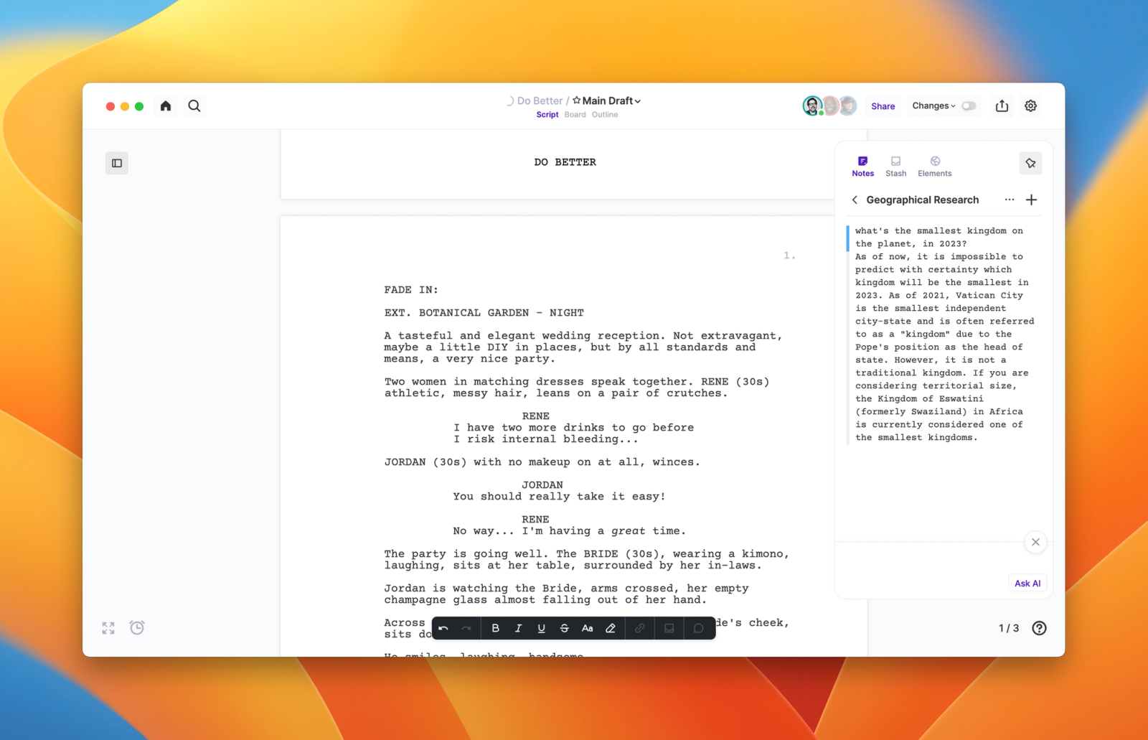Add a comment bubble icon
The width and height of the screenshot is (1148, 740).
pos(698,628)
